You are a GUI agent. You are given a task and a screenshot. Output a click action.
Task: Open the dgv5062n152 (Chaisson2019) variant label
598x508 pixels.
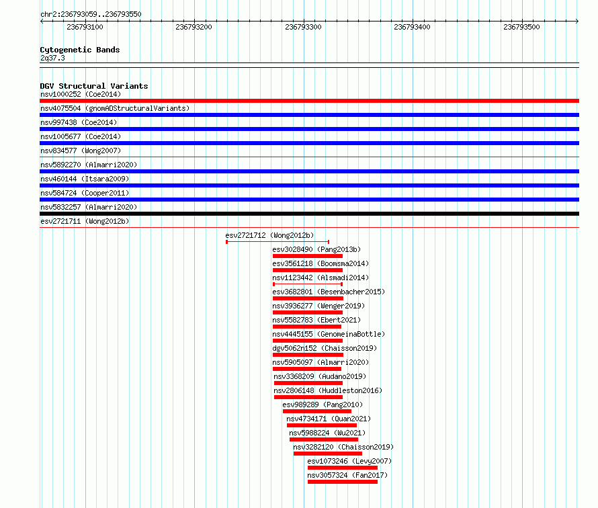click(x=325, y=348)
